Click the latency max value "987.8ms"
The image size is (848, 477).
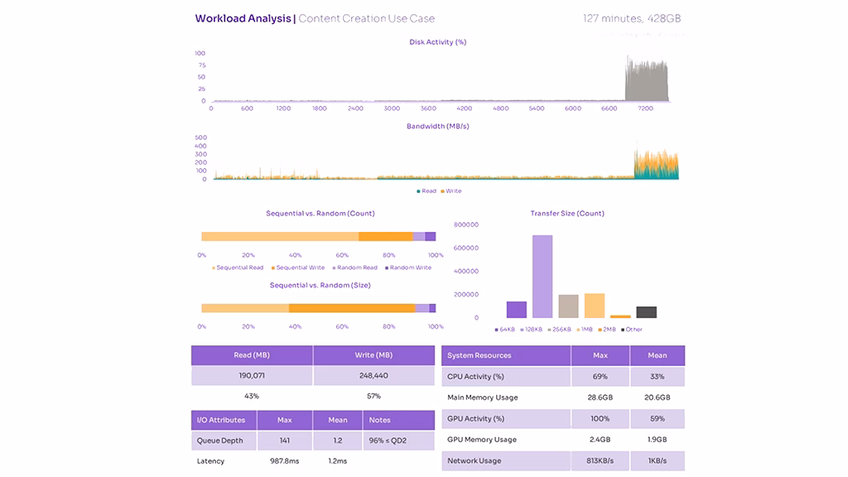(x=285, y=460)
